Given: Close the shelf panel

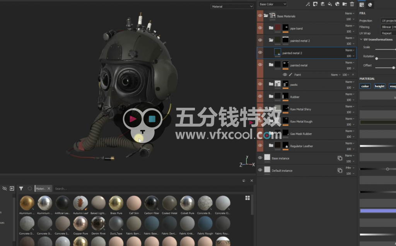Looking at the screenshot, I should pyautogui.click(x=251, y=181).
